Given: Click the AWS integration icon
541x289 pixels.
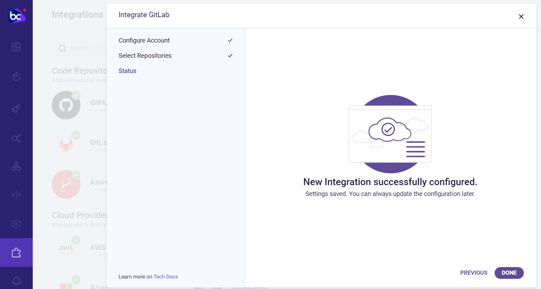Looking at the screenshot, I should [66, 250].
